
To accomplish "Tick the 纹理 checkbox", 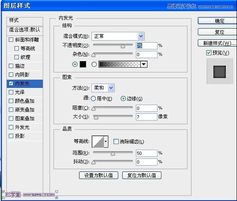I will 16,57.
